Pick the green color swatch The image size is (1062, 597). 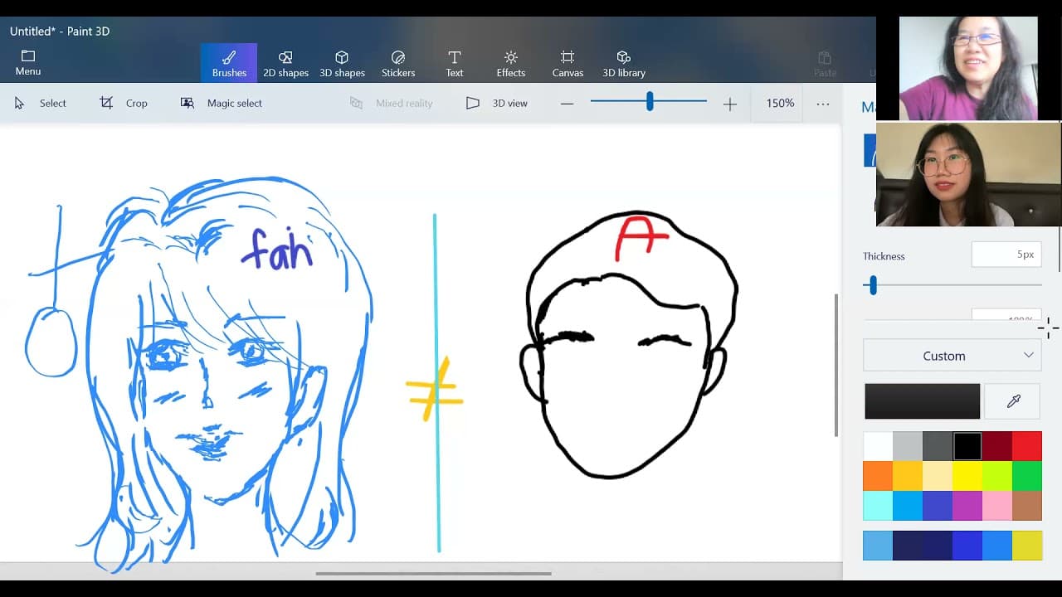(x=1027, y=476)
